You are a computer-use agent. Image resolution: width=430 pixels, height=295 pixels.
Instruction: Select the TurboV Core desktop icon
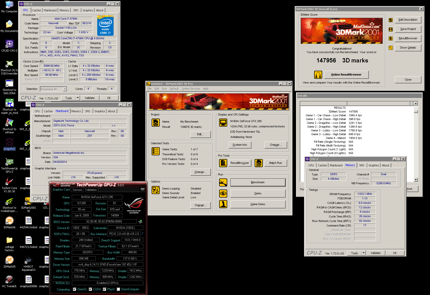pyautogui.click(x=9, y=185)
